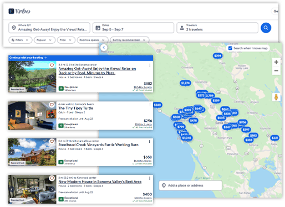This screenshot has height=207, width=285.
Task: Click the Vrbo logo
Action: point(19,11)
